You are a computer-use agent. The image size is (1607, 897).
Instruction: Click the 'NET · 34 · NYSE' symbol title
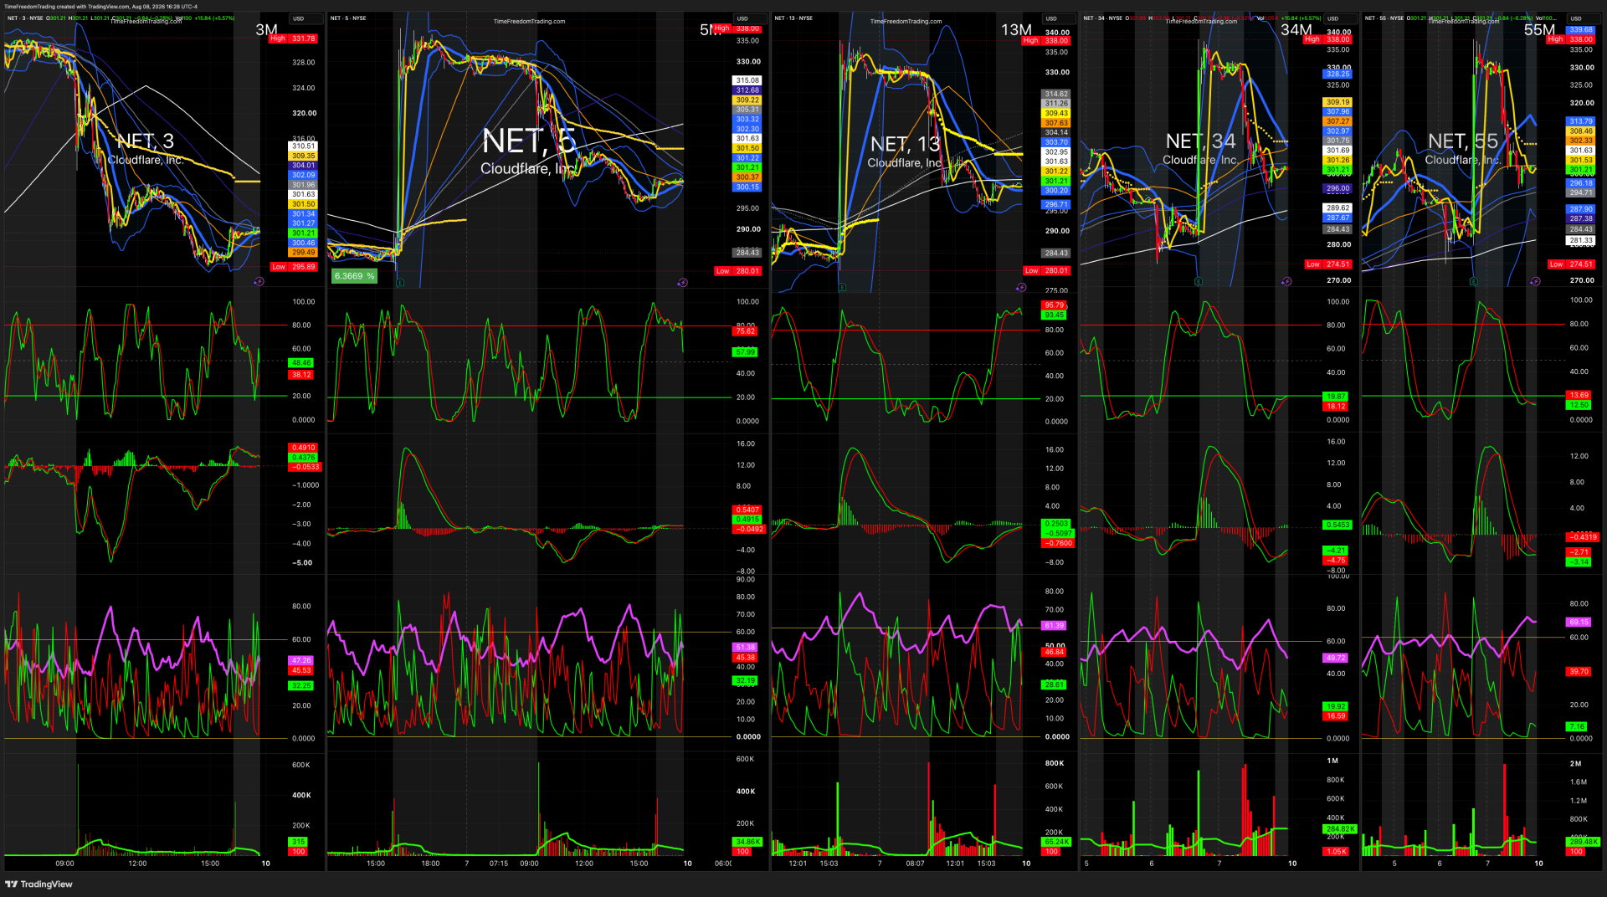coord(1103,18)
